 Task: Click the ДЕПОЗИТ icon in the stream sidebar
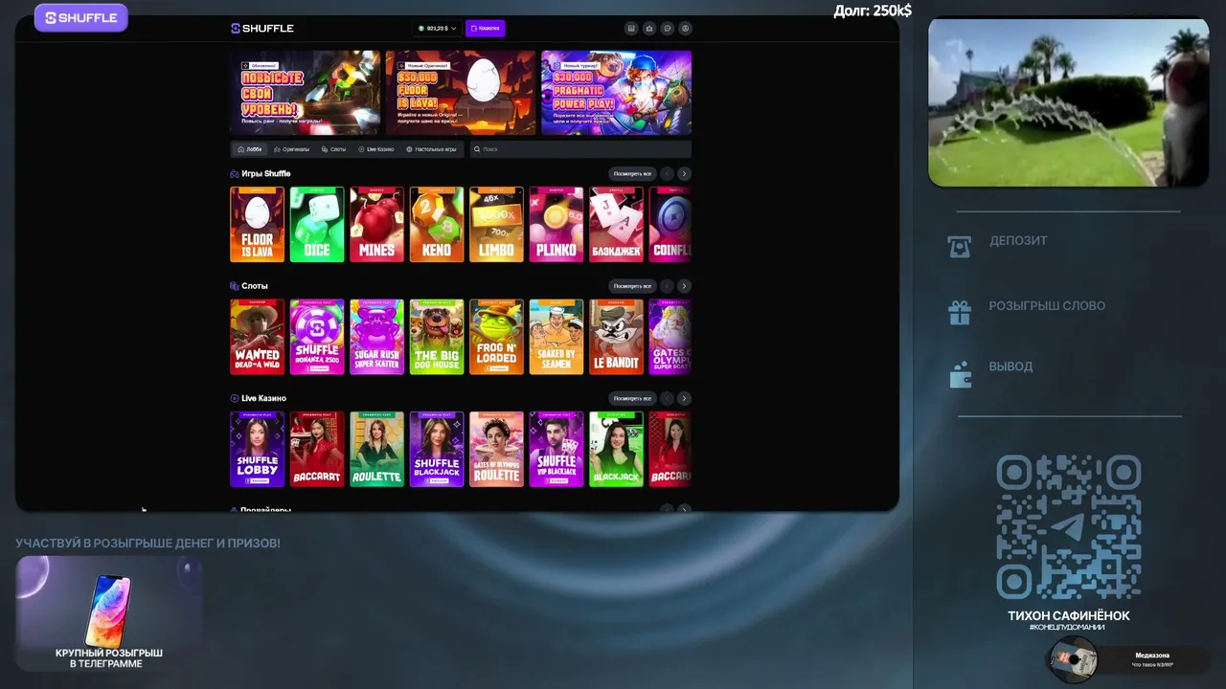[959, 246]
